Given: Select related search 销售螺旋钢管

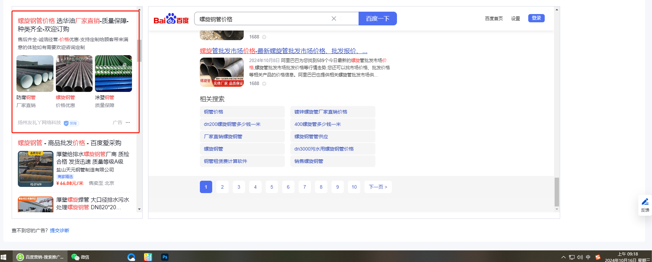Looking at the screenshot, I should [333, 161].
